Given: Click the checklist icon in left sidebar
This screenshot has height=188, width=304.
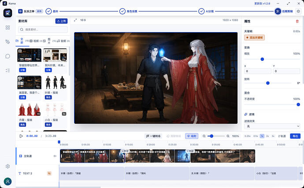Looking at the screenshot, I should [x=7, y=70].
